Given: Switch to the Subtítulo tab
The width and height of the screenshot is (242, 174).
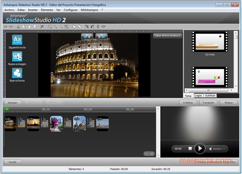Looking at the screenshot, I should click(210, 96).
